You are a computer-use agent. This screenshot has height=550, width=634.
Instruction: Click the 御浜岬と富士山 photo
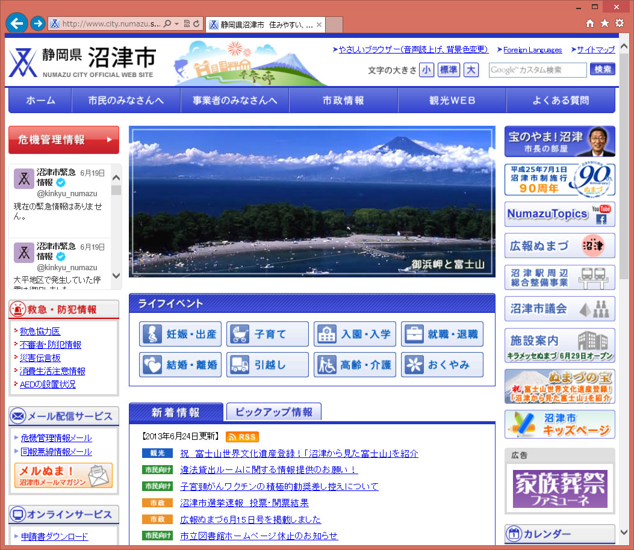(312, 202)
